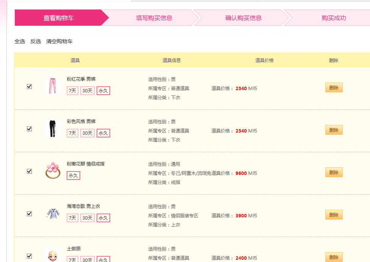
Task: Uncheck the 粉嫩花瓣 情侣戒指 checkbox
Action: coord(29,172)
